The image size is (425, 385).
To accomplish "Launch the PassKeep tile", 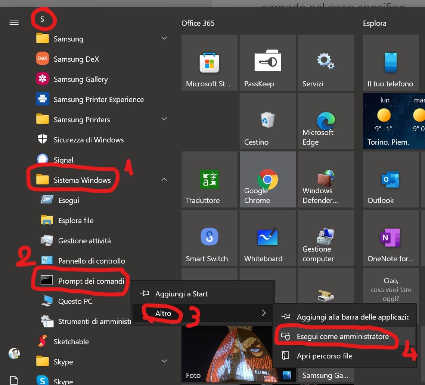I will coord(267,63).
